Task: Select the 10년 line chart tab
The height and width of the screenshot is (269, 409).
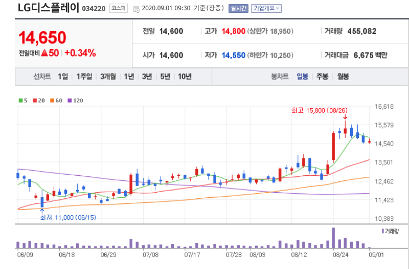Action: pos(185,76)
